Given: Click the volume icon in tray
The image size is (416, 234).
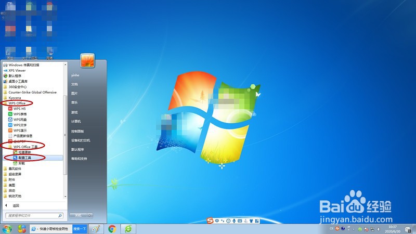Looking at the screenshot, I should pos(379,229).
